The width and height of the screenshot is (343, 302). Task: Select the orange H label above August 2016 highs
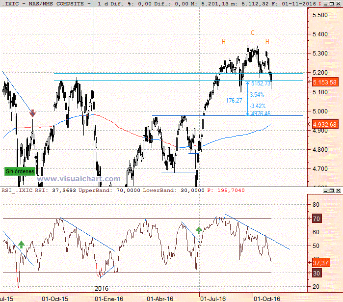click(x=224, y=42)
